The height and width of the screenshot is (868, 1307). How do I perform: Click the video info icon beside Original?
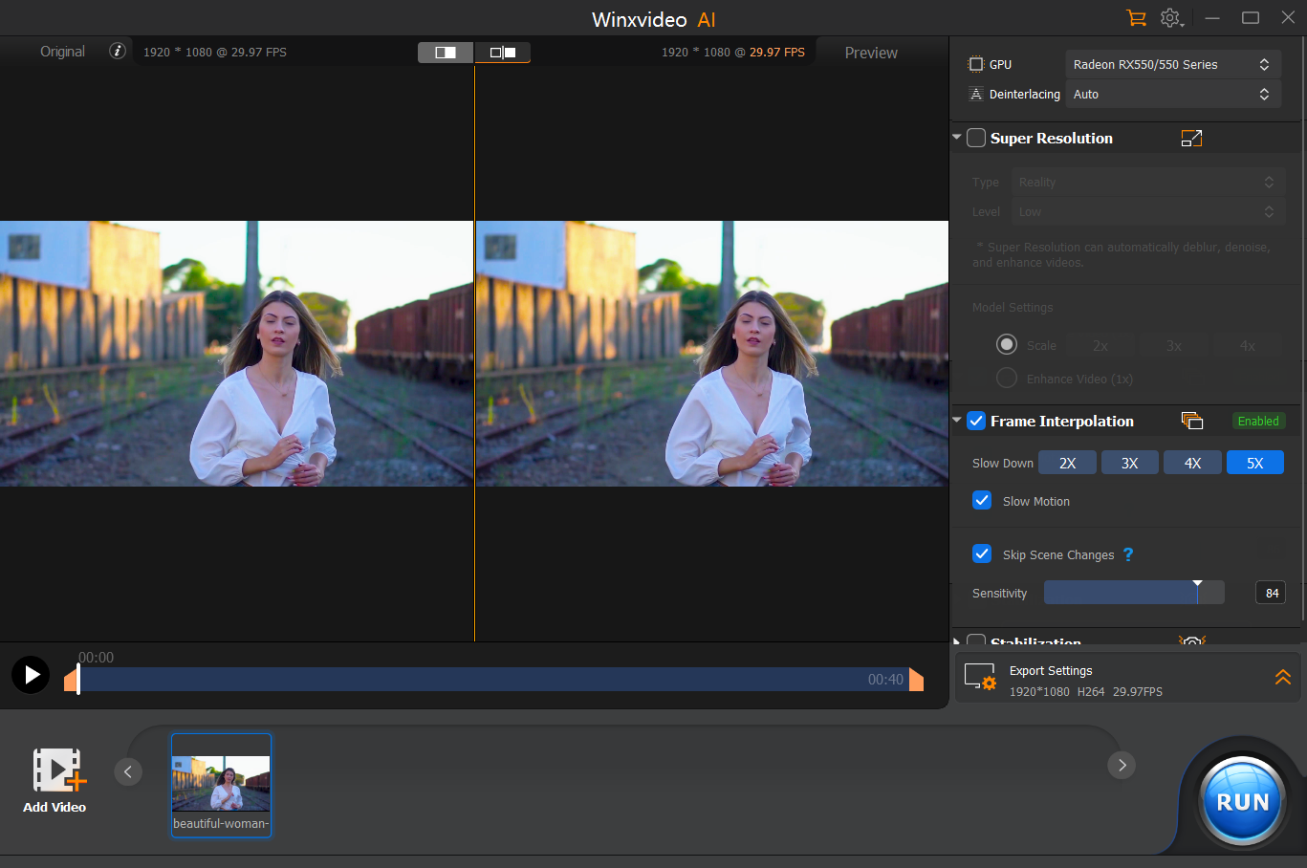pyautogui.click(x=118, y=52)
